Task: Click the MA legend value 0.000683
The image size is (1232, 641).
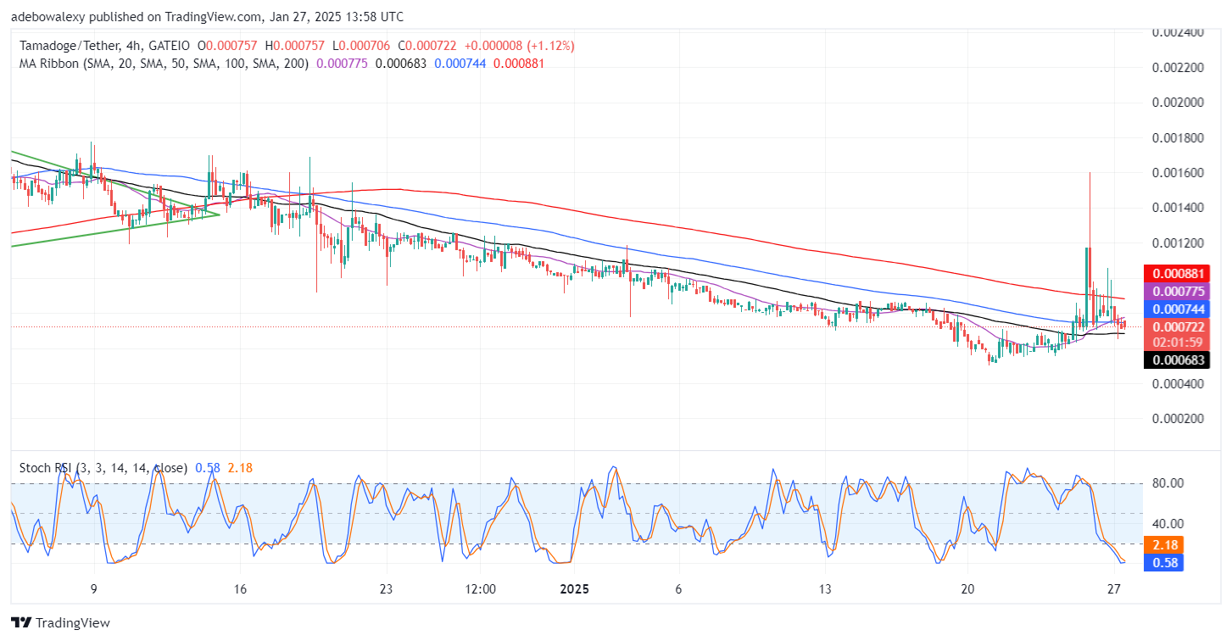Action: (x=402, y=63)
